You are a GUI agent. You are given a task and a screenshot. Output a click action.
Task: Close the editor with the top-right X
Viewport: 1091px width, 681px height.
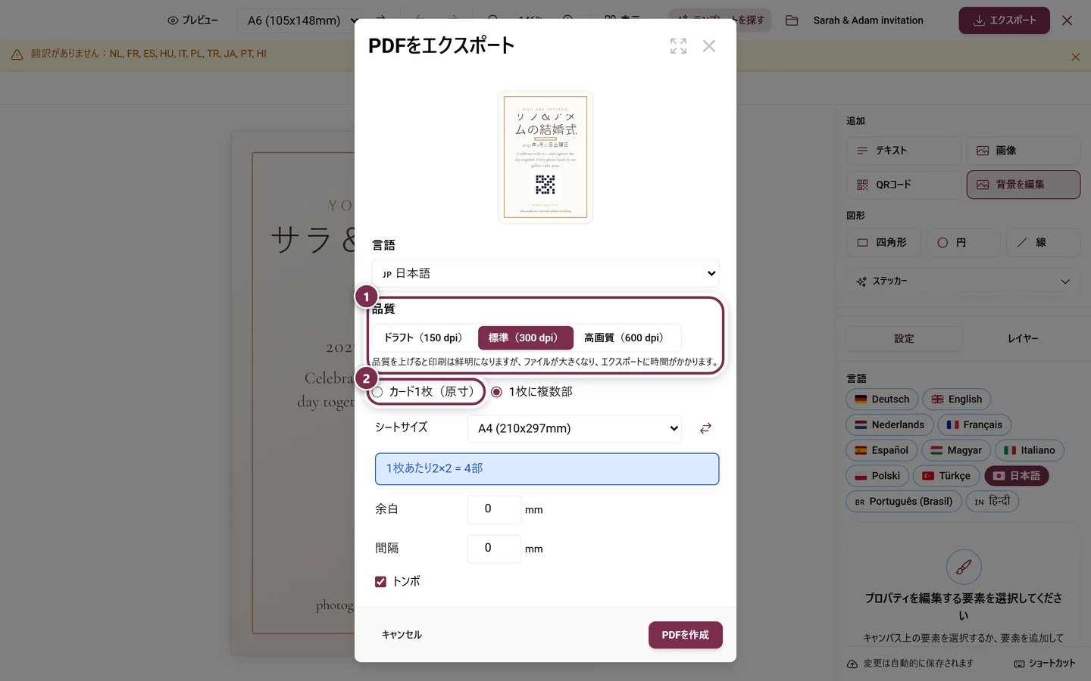pos(1067,20)
